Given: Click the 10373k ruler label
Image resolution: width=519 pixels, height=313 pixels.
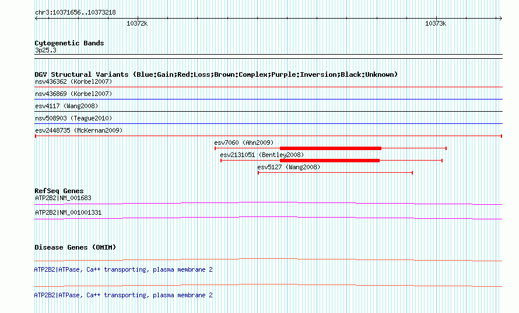Looking at the screenshot, I should click(436, 23).
